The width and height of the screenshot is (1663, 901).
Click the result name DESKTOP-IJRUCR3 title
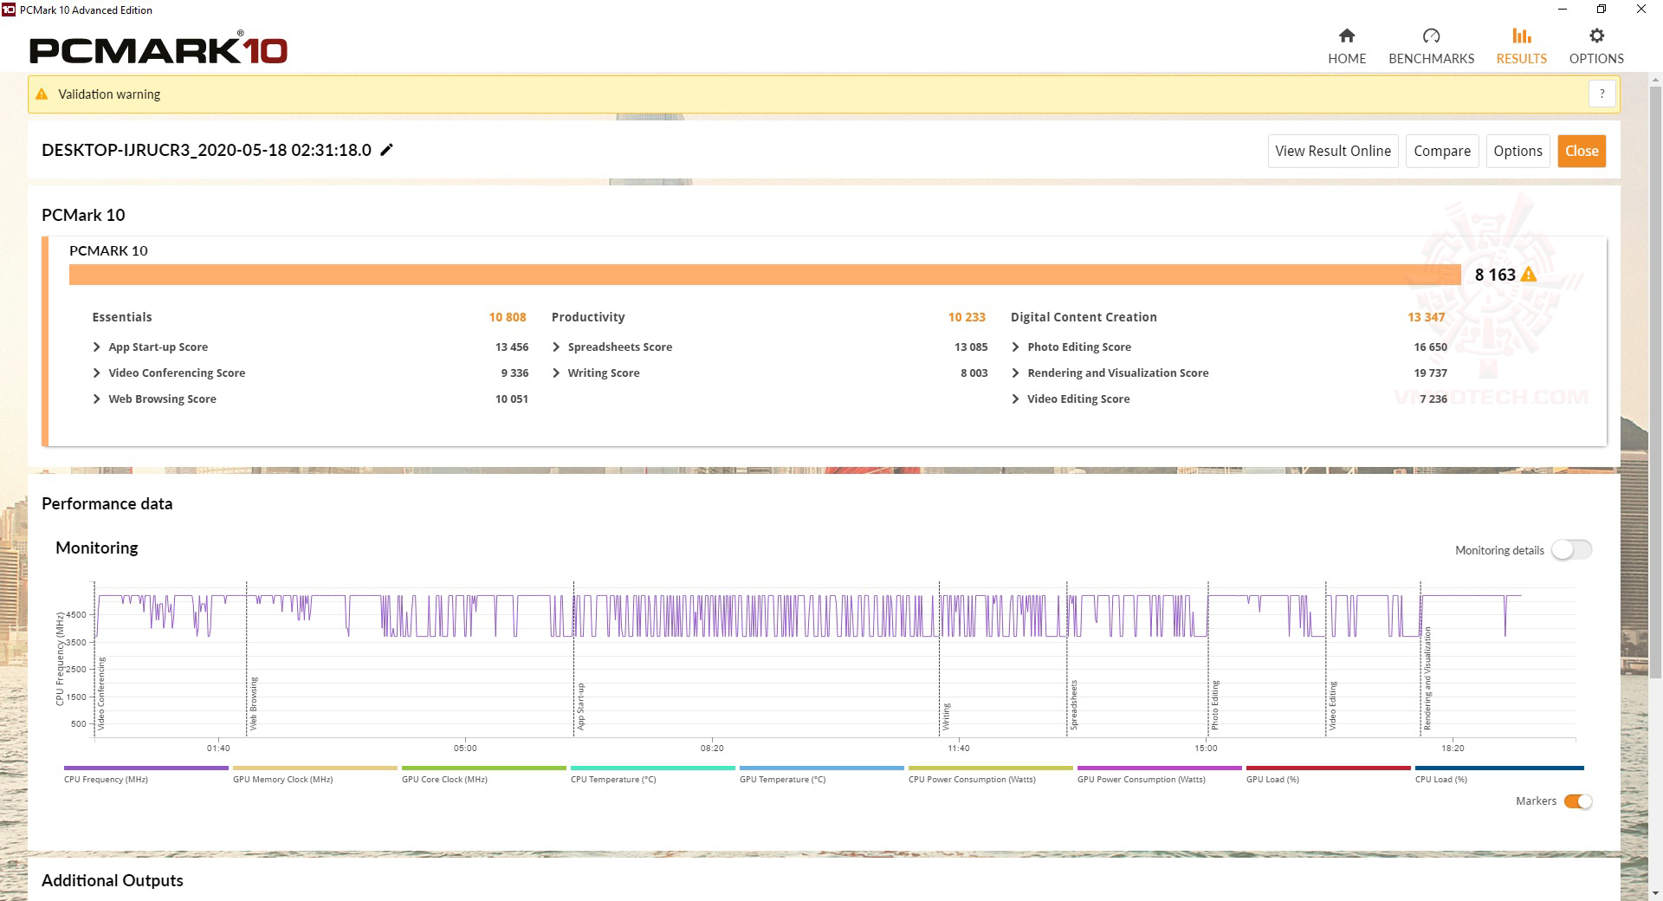[x=206, y=150]
